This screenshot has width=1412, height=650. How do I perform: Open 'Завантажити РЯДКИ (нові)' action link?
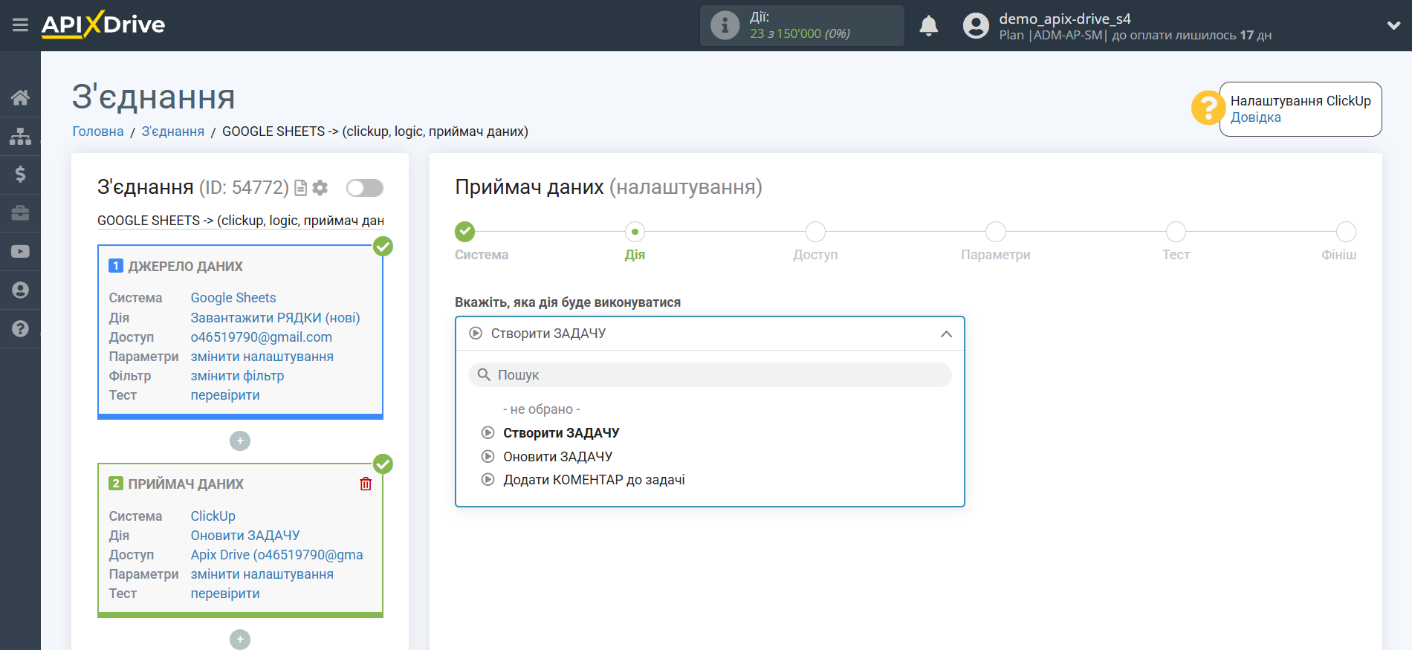[x=275, y=318]
